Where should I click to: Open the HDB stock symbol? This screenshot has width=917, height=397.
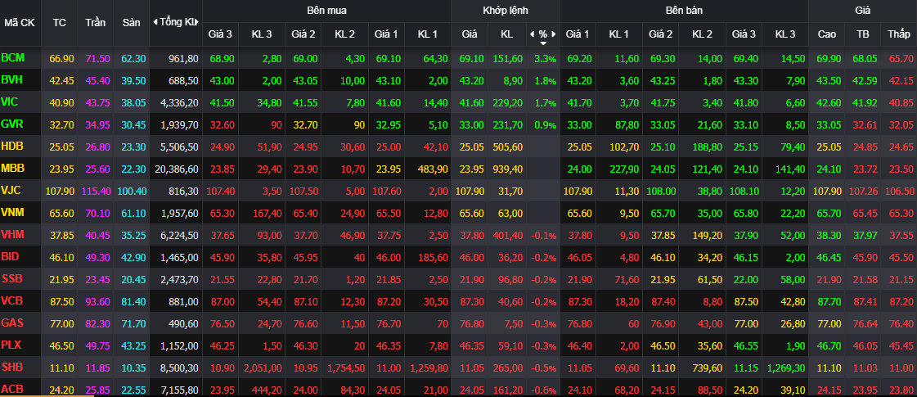coord(13,147)
